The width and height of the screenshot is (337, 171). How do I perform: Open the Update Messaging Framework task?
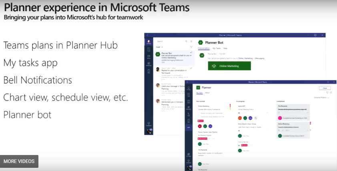[x=209, y=109]
